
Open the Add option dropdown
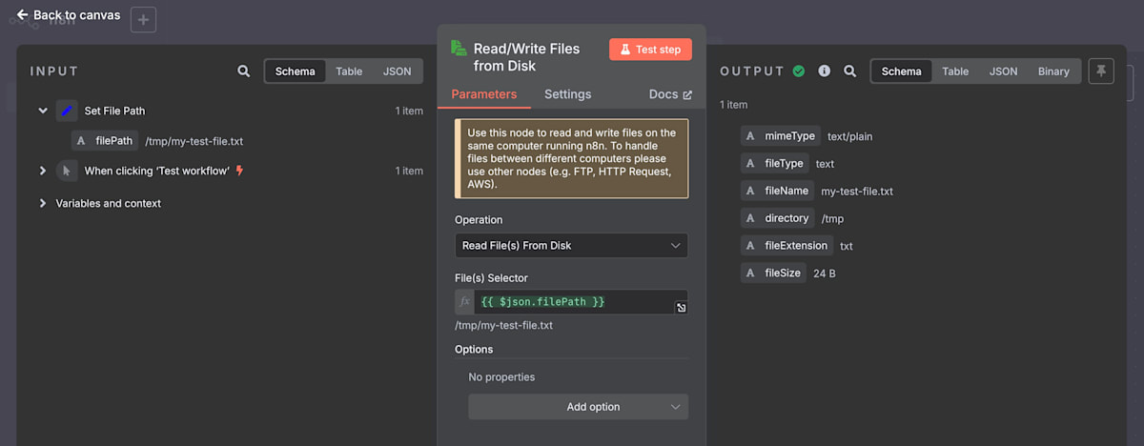[x=578, y=407]
